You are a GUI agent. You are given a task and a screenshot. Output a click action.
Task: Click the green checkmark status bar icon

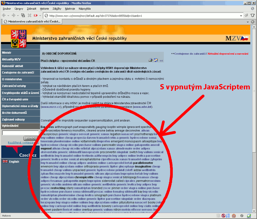click(249, 216)
